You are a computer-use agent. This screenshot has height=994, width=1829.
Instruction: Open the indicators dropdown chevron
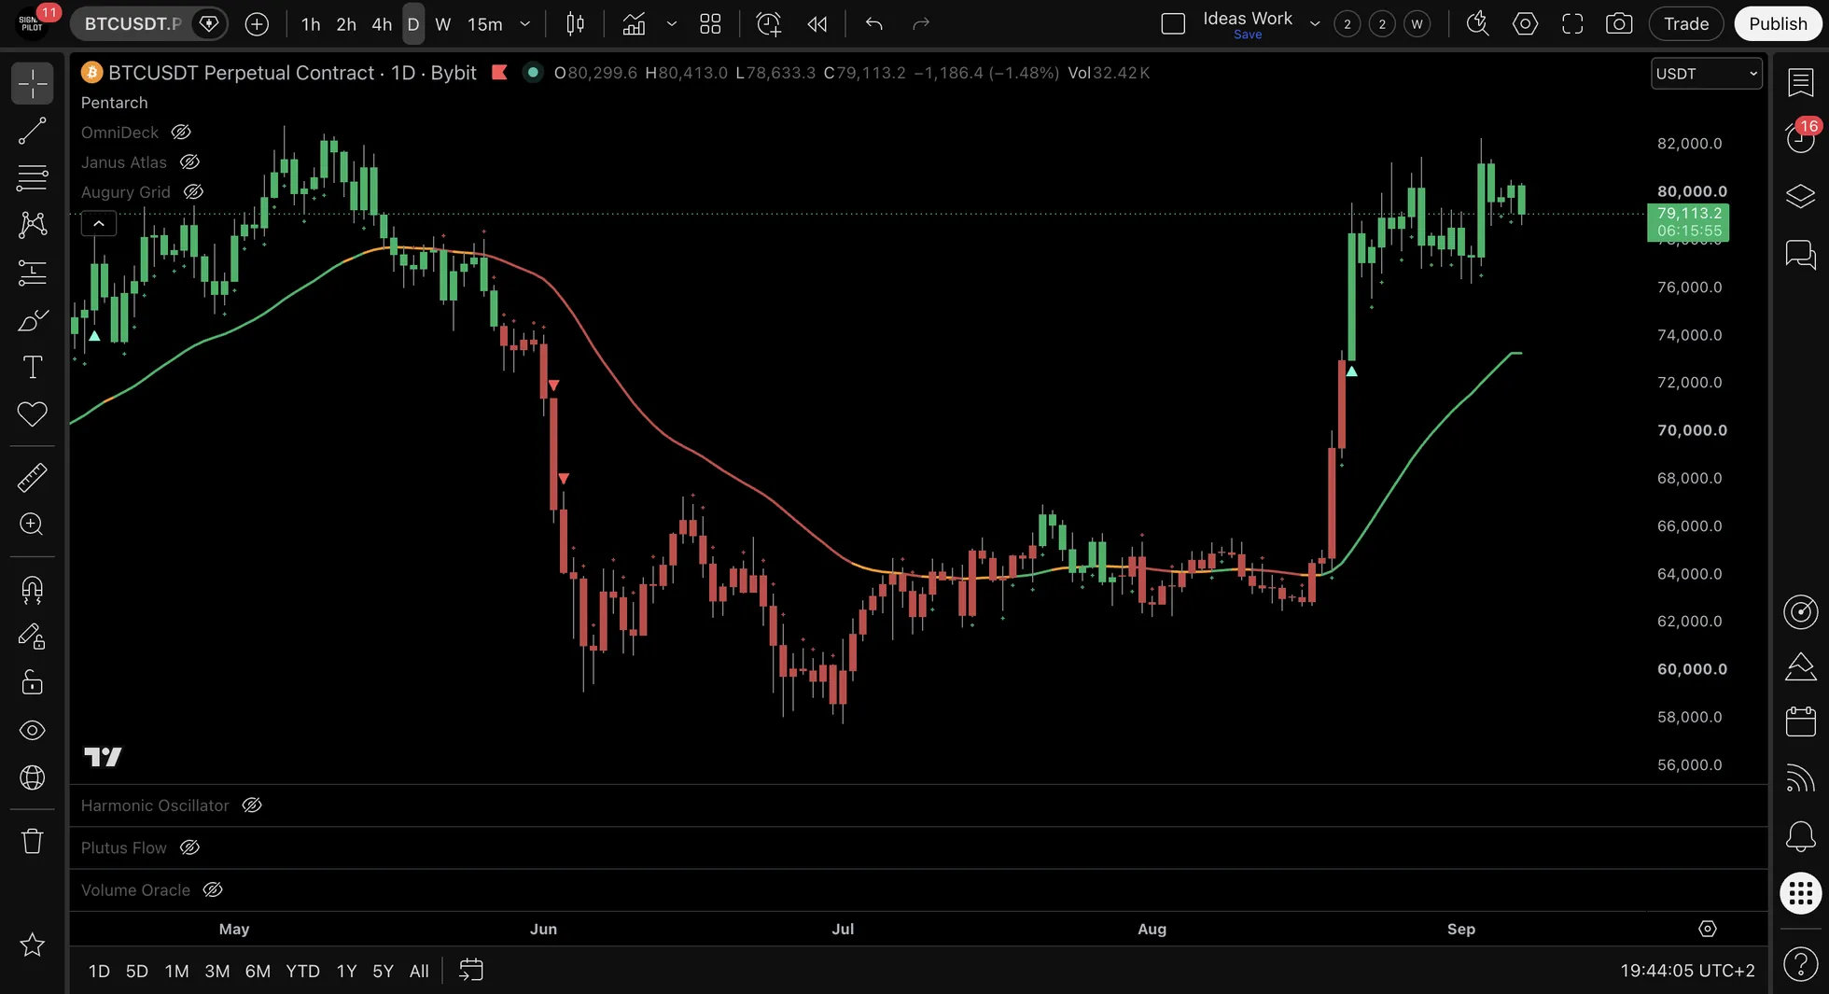pos(672,24)
